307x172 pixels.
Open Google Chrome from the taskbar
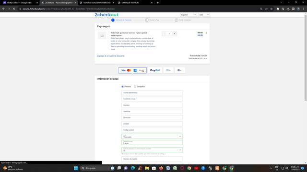click(189, 168)
